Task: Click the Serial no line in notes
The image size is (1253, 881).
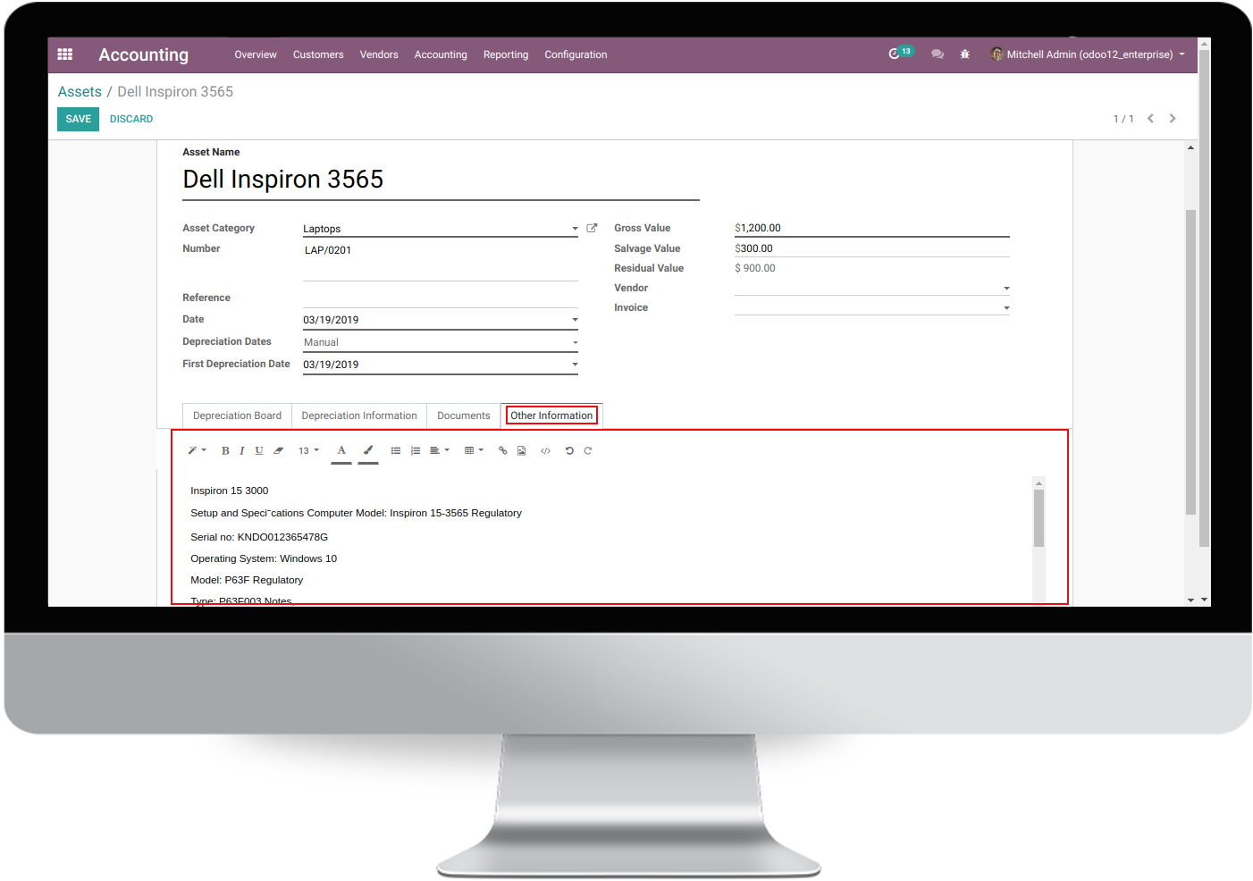Action: pyautogui.click(x=259, y=538)
